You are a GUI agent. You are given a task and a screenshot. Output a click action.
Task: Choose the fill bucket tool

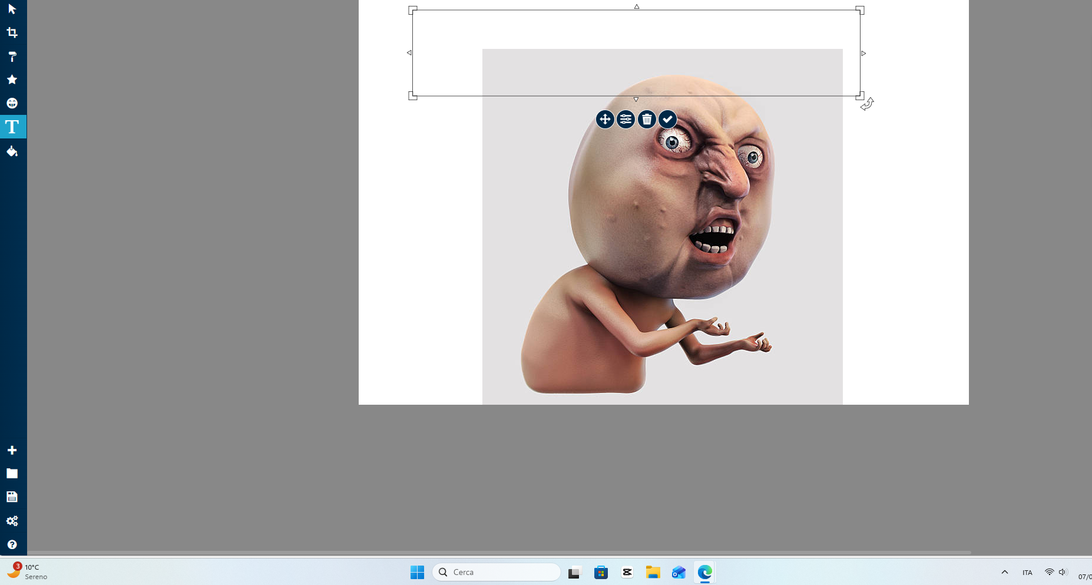coord(12,151)
